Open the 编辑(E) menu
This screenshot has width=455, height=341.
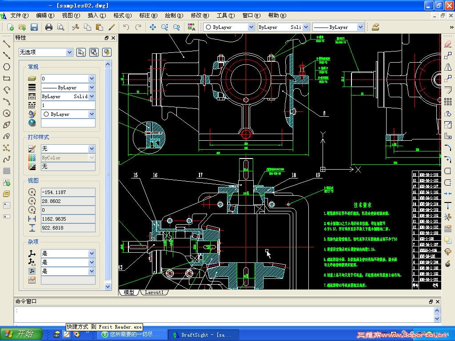tap(45, 16)
